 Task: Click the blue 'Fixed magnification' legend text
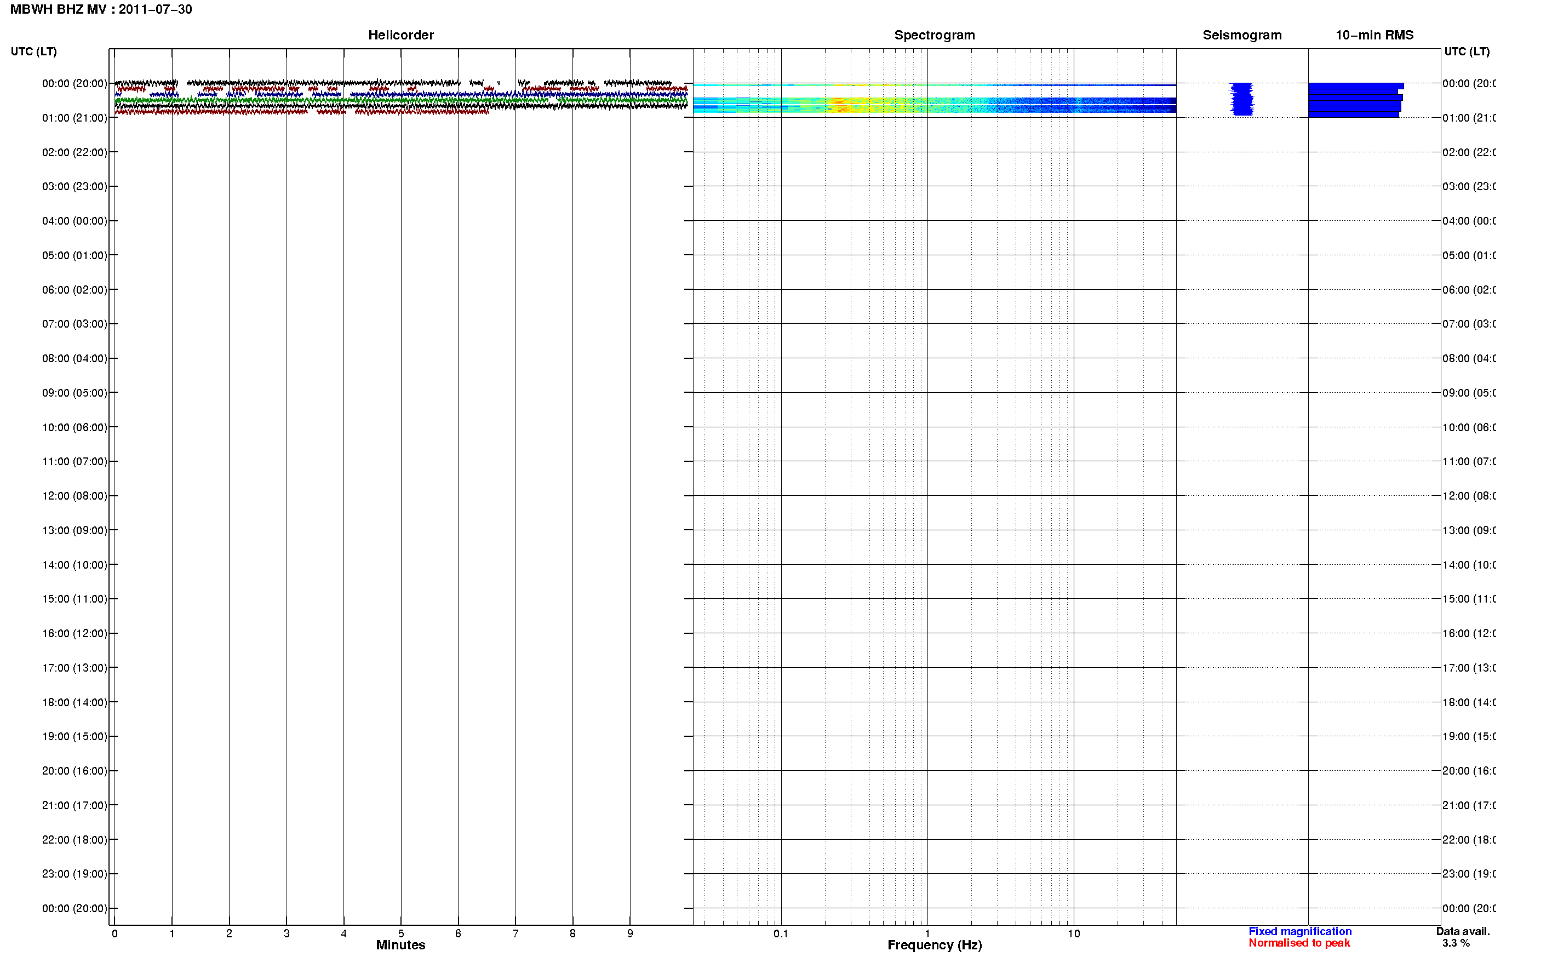tap(1300, 931)
